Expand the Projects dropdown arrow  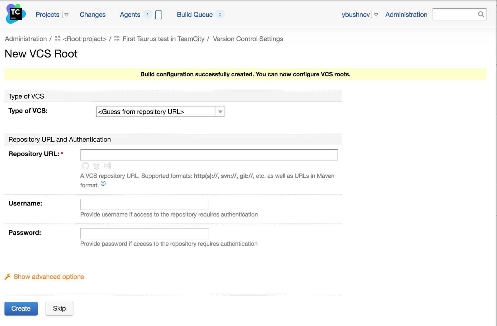click(66, 15)
